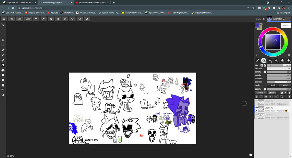Open the normal blend mode dropdown
The width and height of the screenshot is (292, 158).
click(261, 93)
